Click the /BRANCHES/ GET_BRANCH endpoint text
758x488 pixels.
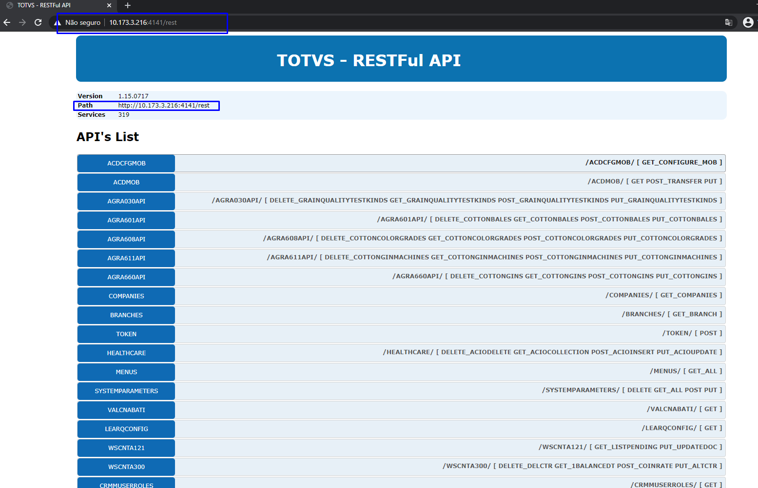[672, 314]
